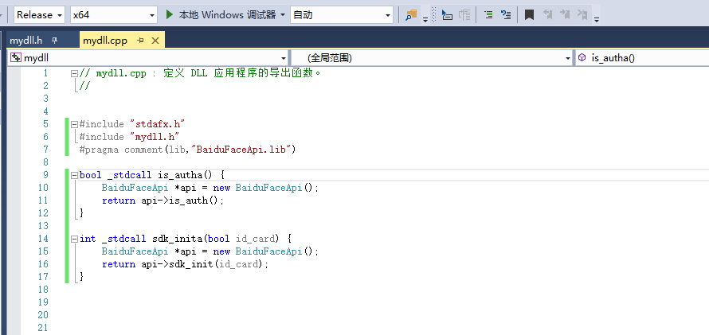709x335 pixels.
Task: Go to the previous bookmark icon
Action: pos(548,15)
